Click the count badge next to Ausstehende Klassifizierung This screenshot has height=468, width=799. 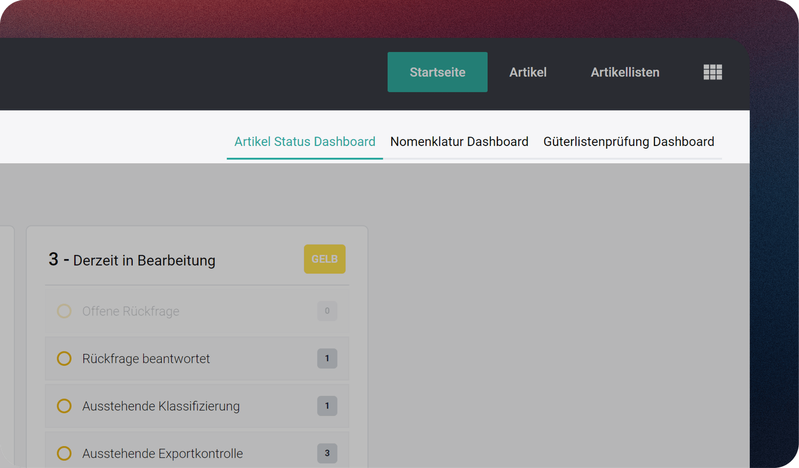327,406
